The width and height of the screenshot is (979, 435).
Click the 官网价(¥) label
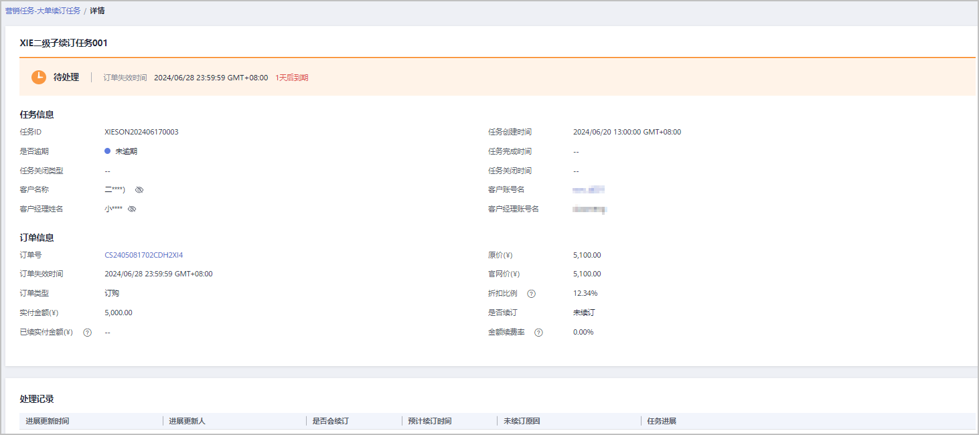[x=504, y=274]
